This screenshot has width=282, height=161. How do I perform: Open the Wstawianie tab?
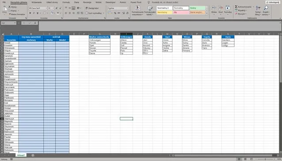coord(37,2)
